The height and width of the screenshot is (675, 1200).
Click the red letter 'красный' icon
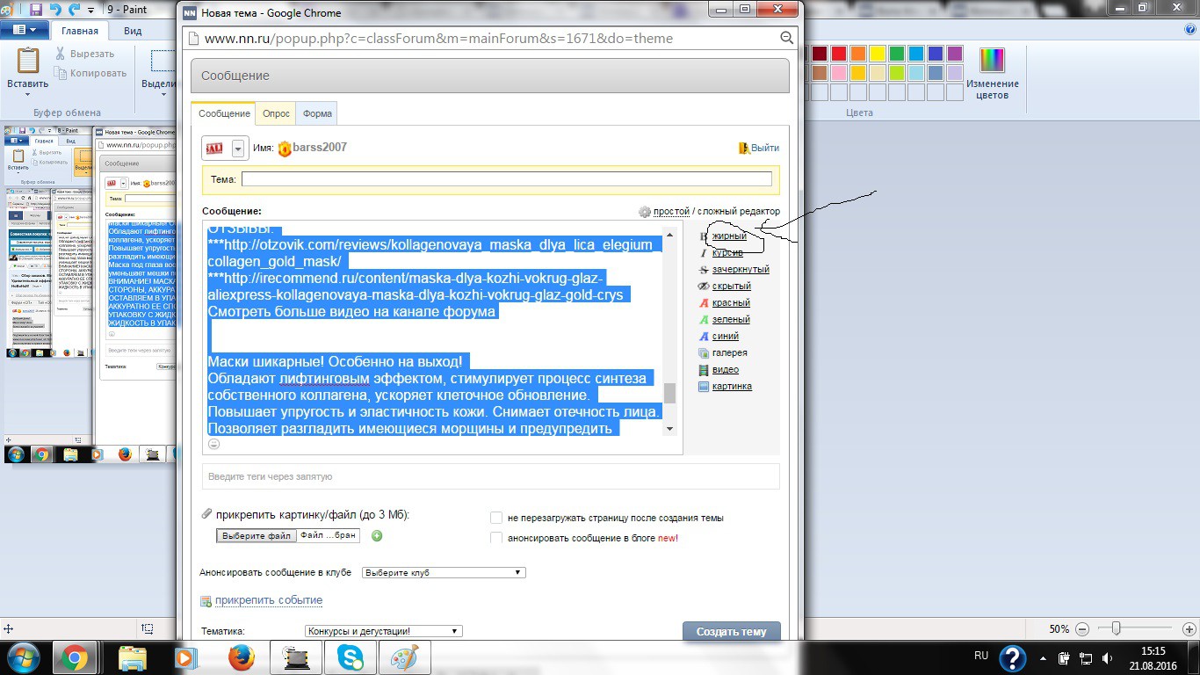704,303
